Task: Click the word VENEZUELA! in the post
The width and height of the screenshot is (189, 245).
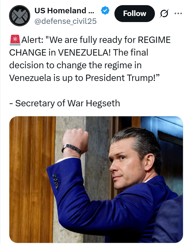Action: coord(84,52)
